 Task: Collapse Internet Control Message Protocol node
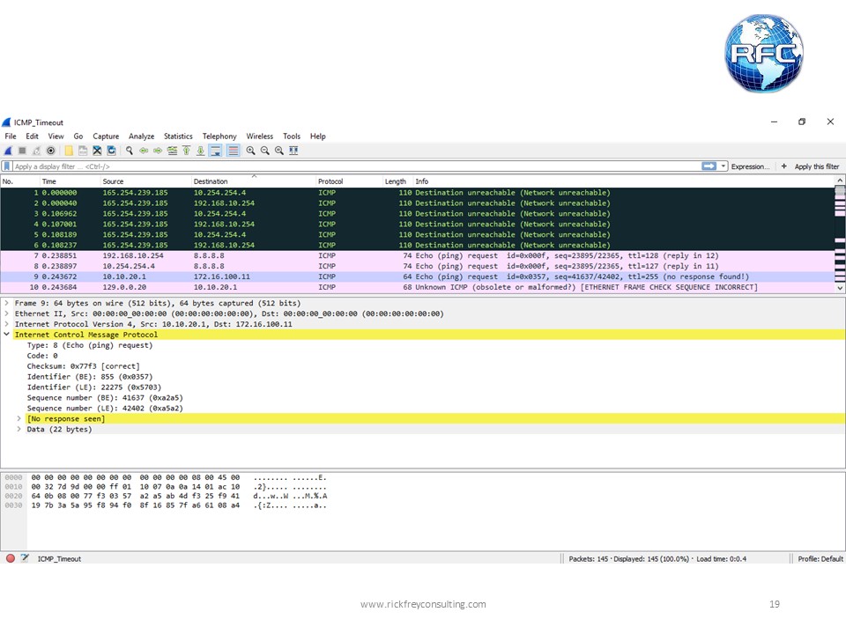coord(6,335)
